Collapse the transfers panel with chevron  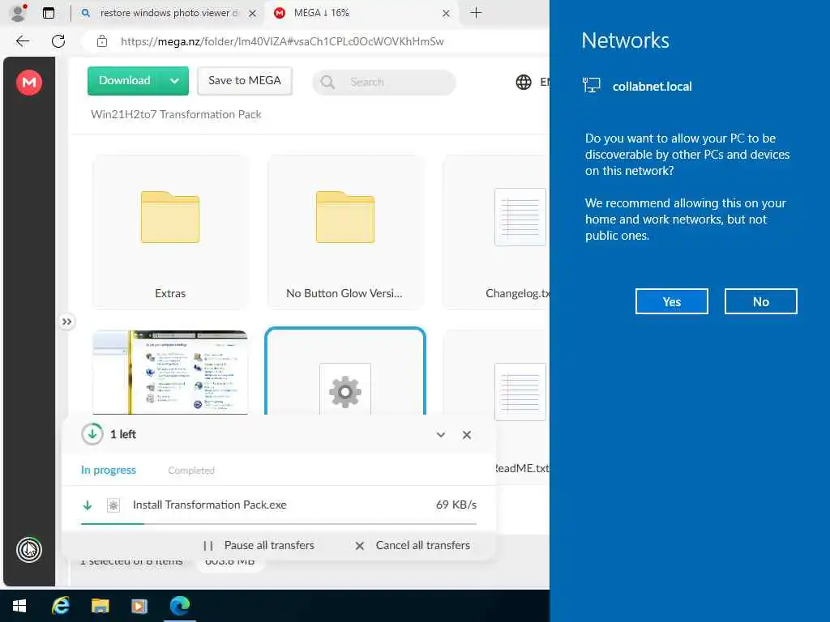tap(440, 435)
